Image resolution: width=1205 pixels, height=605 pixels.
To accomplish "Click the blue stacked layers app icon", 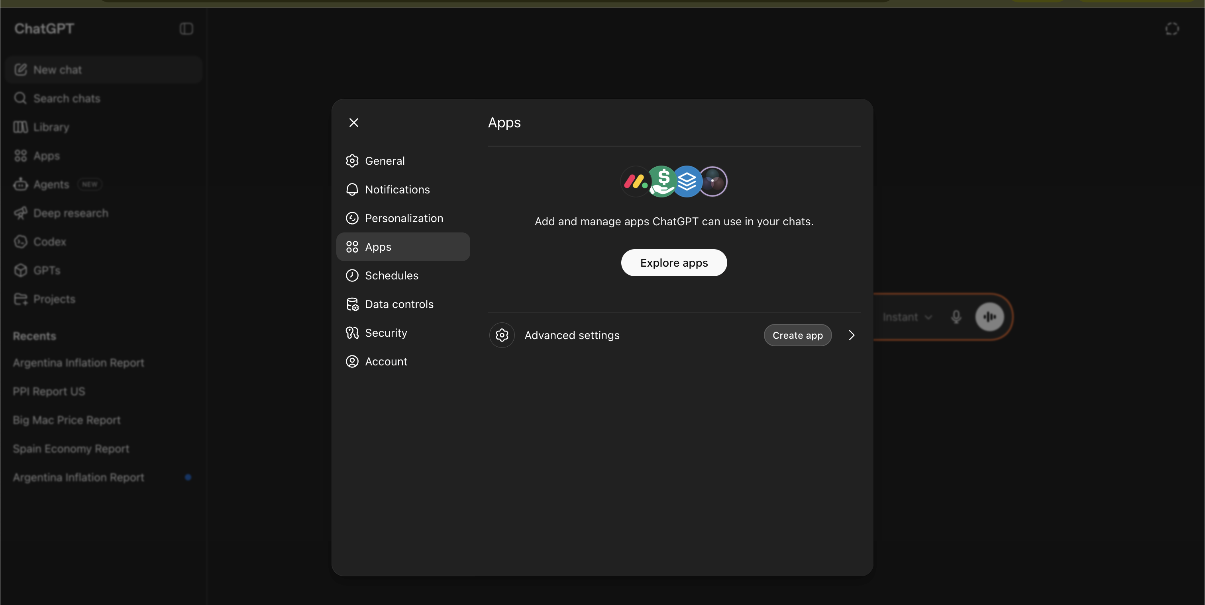I will [x=687, y=181].
